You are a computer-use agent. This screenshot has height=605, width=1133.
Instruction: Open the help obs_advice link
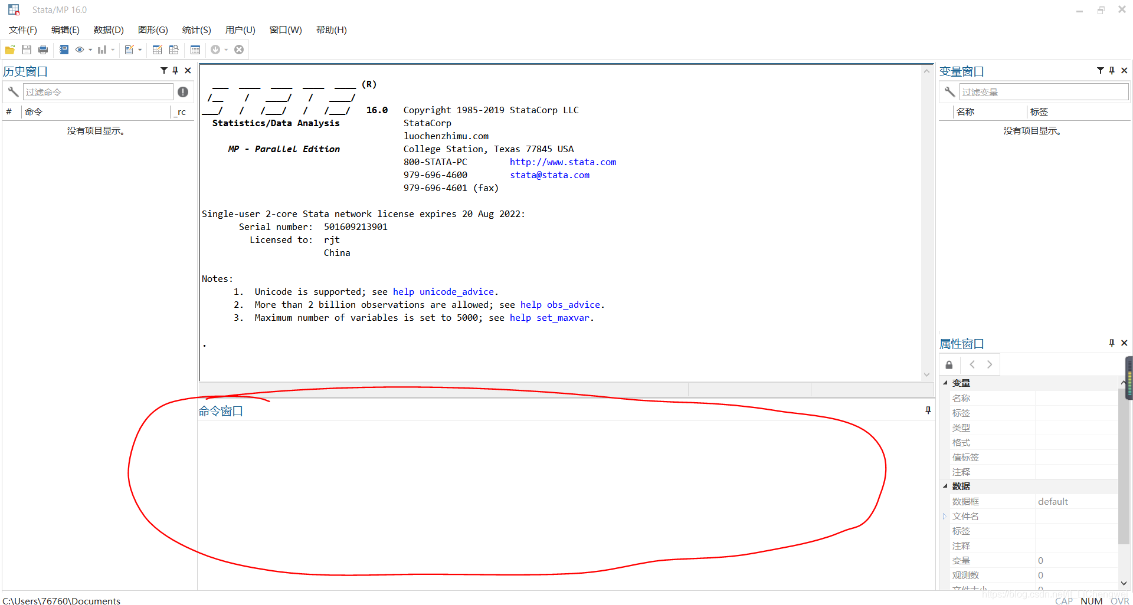click(x=560, y=305)
